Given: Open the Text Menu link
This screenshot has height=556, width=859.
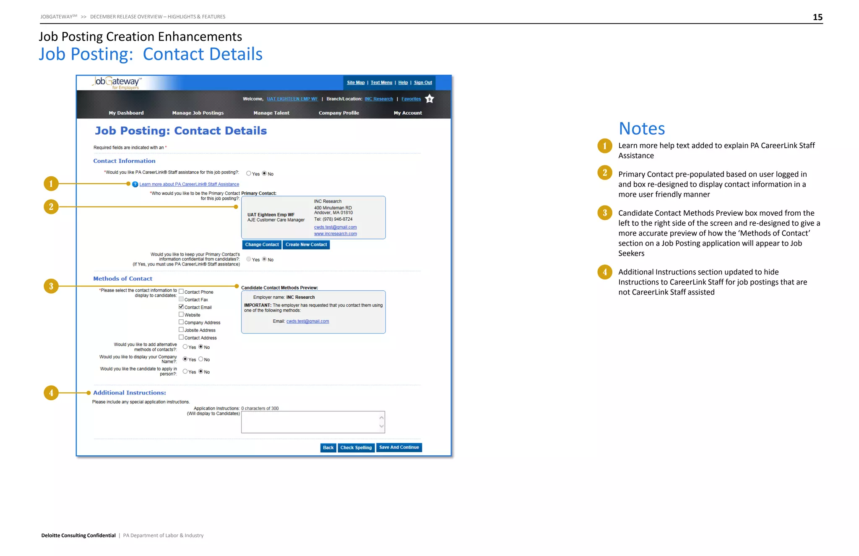Looking at the screenshot, I should [x=381, y=83].
